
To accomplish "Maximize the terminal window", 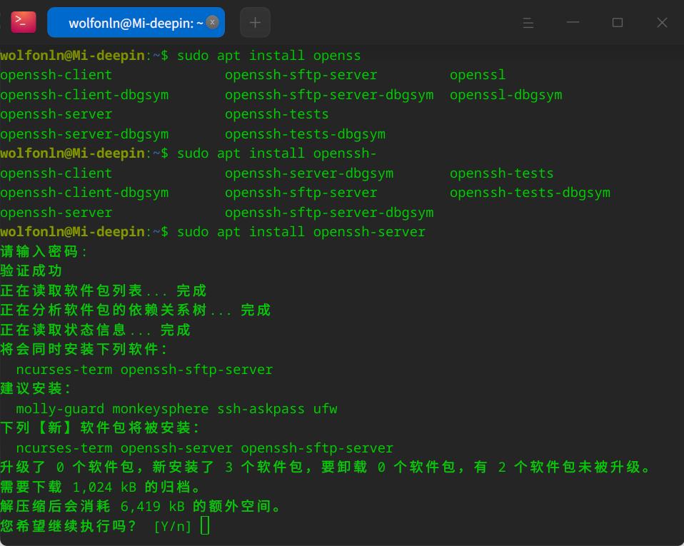I will click(x=618, y=22).
